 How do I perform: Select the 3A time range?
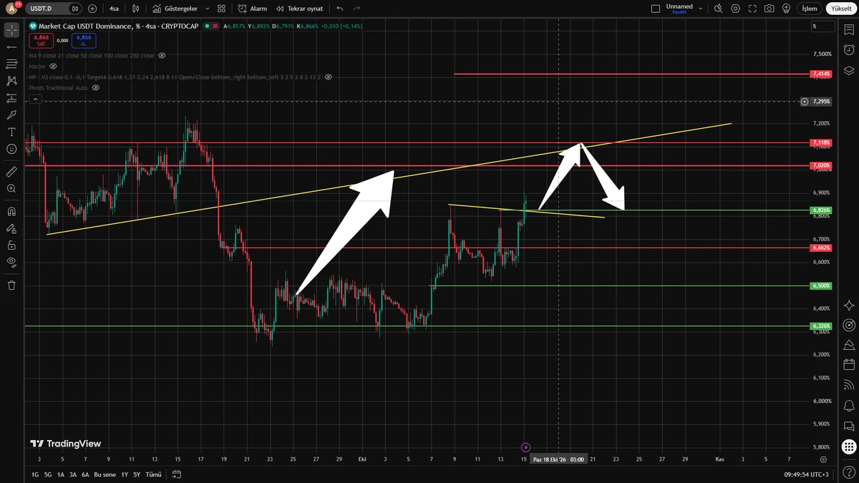coord(73,474)
